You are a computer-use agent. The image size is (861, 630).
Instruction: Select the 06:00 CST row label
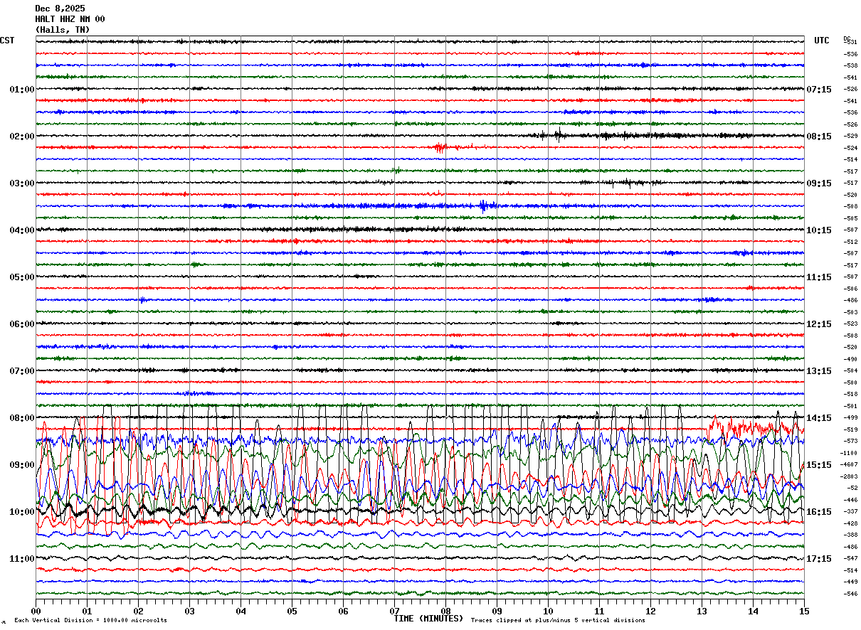point(22,324)
